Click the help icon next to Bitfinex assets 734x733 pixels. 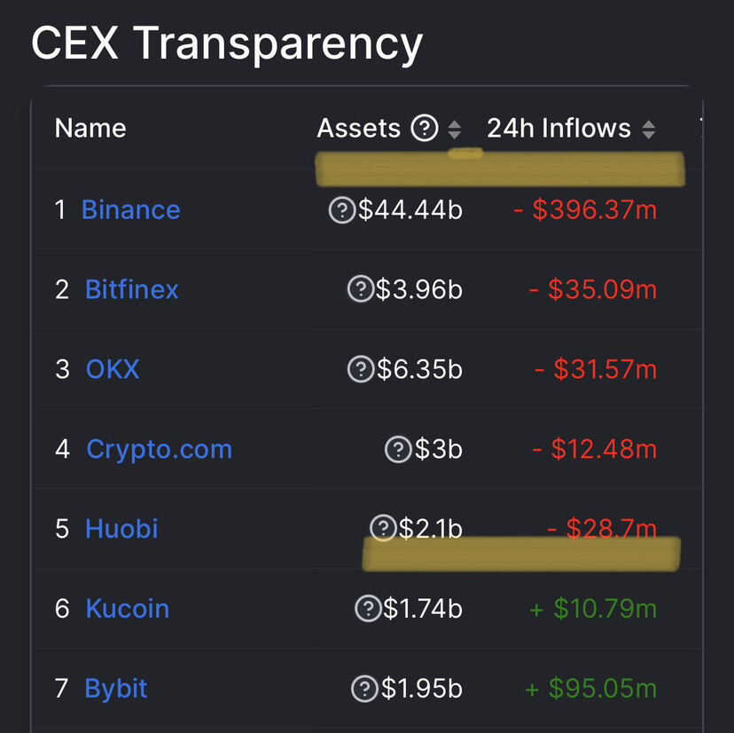pyautogui.click(x=360, y=289)
